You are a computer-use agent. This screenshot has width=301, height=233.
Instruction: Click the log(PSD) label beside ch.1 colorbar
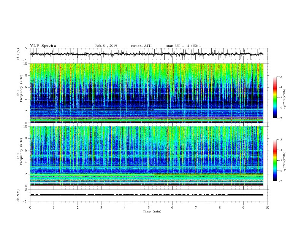(x=285, y=99)
